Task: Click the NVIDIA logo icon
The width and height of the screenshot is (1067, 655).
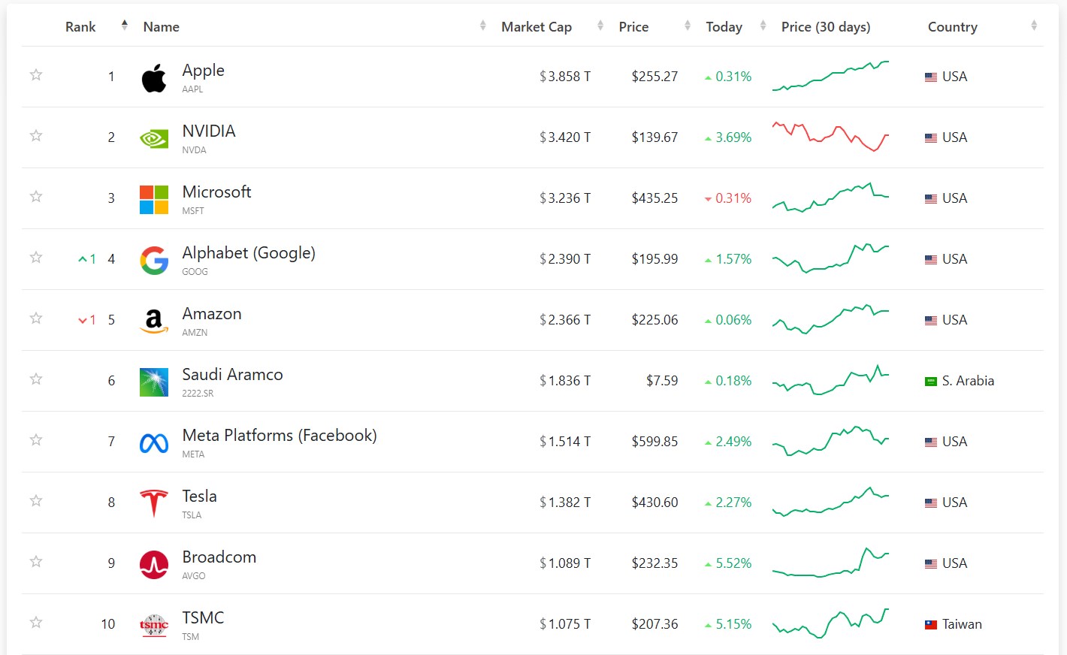Action: 154,138
